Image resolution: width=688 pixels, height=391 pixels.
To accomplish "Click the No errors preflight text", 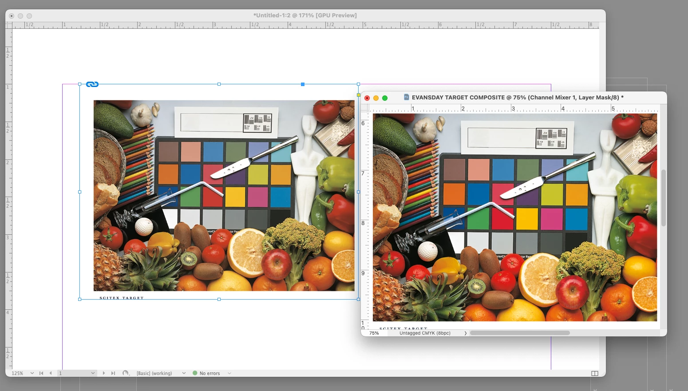I will 210,373.
